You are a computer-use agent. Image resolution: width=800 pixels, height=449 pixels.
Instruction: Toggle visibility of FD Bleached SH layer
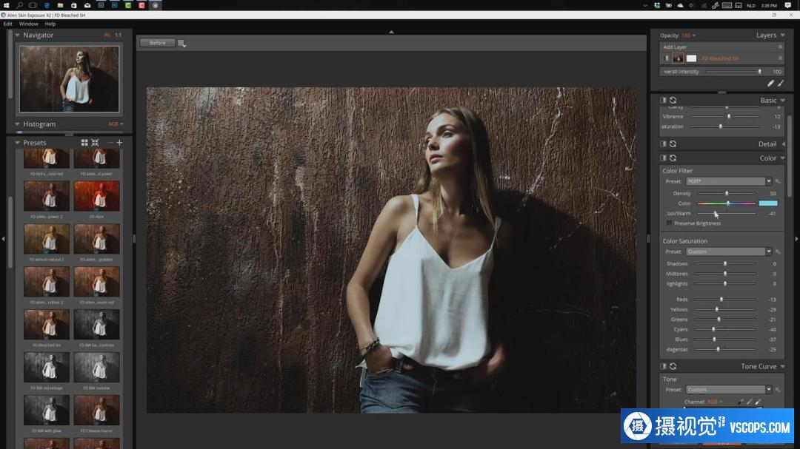[666, 58]
